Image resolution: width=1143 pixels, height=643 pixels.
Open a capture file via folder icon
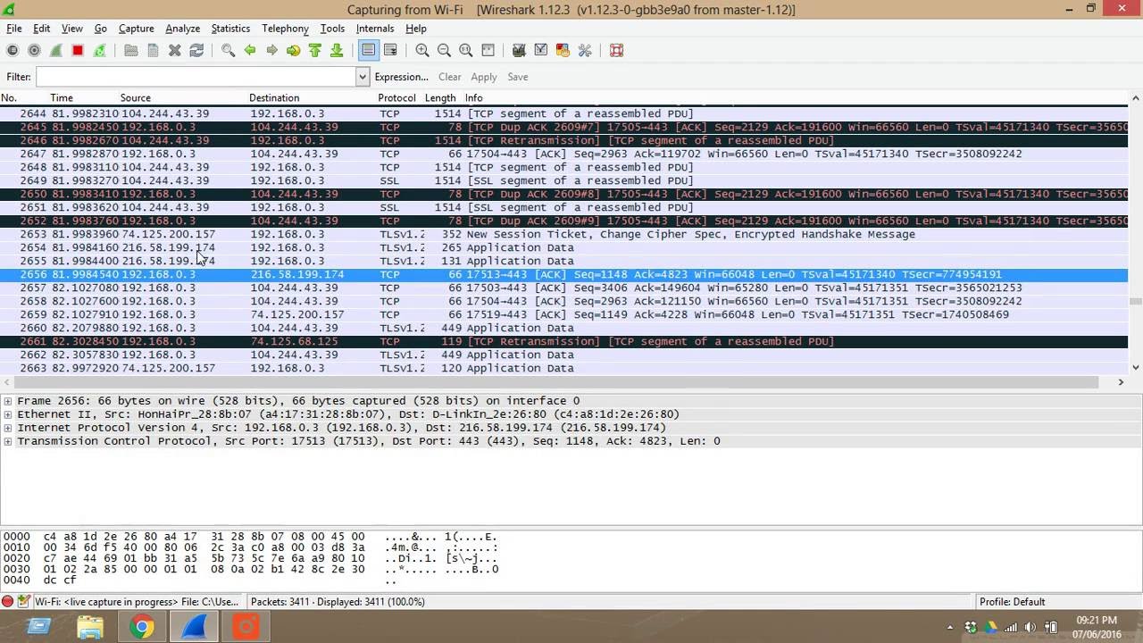131,51
